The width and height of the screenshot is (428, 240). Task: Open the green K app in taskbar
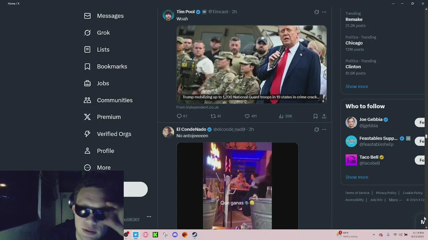pos(155,235)
